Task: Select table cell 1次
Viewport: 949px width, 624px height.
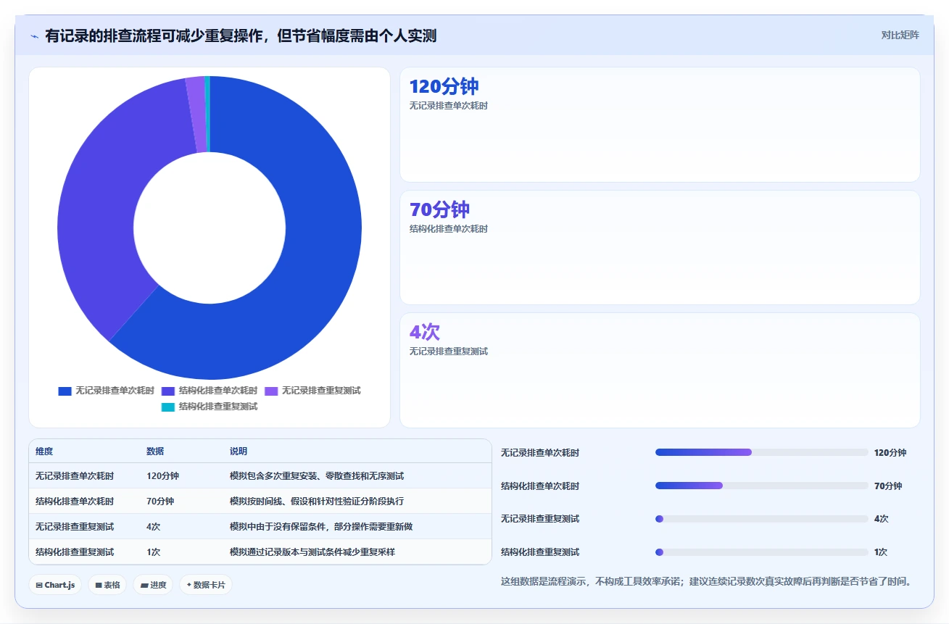Action: [154, 552]
